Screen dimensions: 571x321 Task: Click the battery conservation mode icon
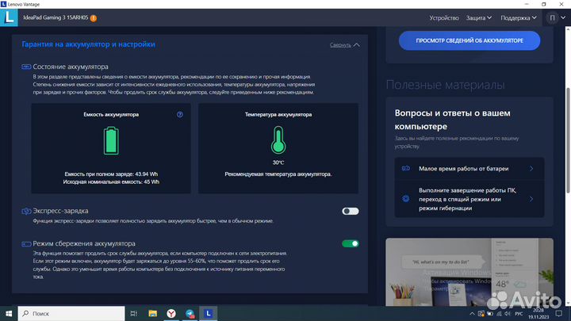tap(26, 244)
